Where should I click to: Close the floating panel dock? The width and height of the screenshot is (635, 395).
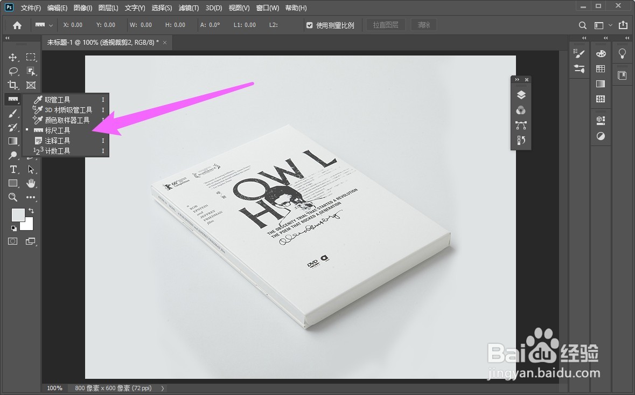[x=526, y=80]
